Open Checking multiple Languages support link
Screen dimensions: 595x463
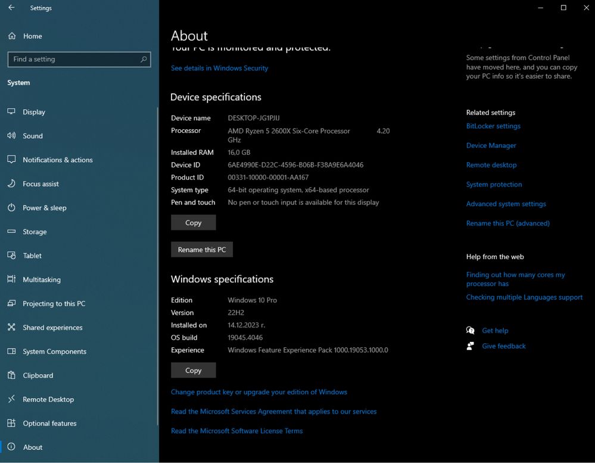[x=524, y=297]
